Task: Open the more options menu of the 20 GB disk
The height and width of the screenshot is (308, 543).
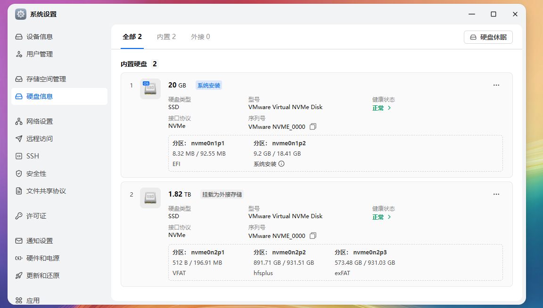Action: pyautogui.click(x=496, y=85)
